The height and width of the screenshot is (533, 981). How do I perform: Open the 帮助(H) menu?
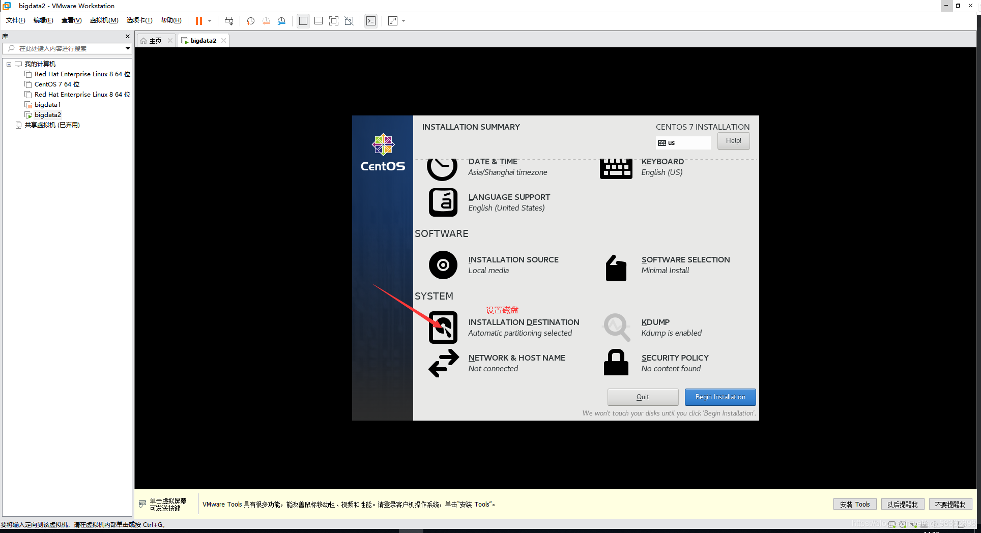point(171,20)
